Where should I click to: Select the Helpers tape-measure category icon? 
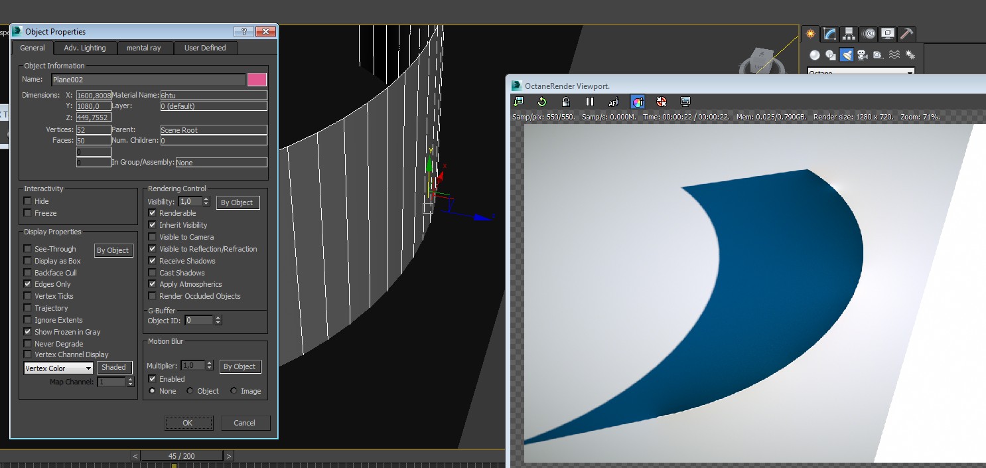(879, 55)
